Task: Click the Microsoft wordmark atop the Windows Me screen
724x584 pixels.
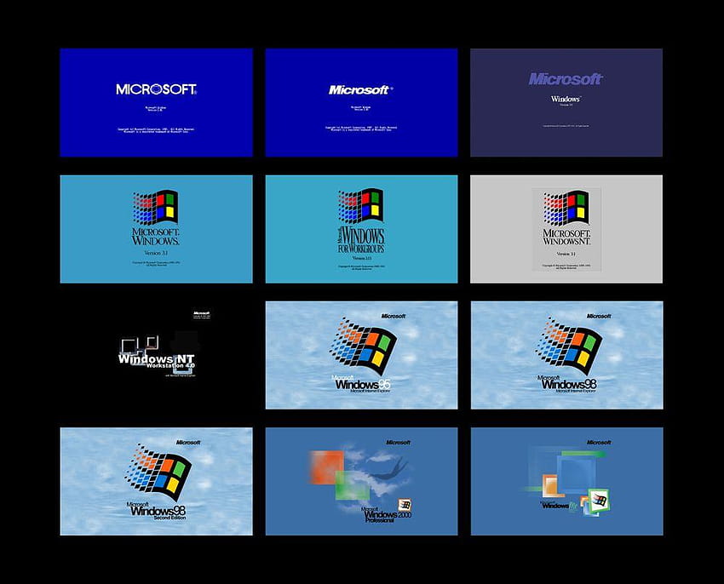Action: [x=599, y=443]
